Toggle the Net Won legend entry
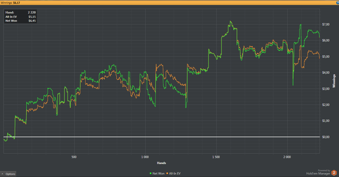Image resolution: width=339 pixels, height=177 pixels. coord(157,174)
